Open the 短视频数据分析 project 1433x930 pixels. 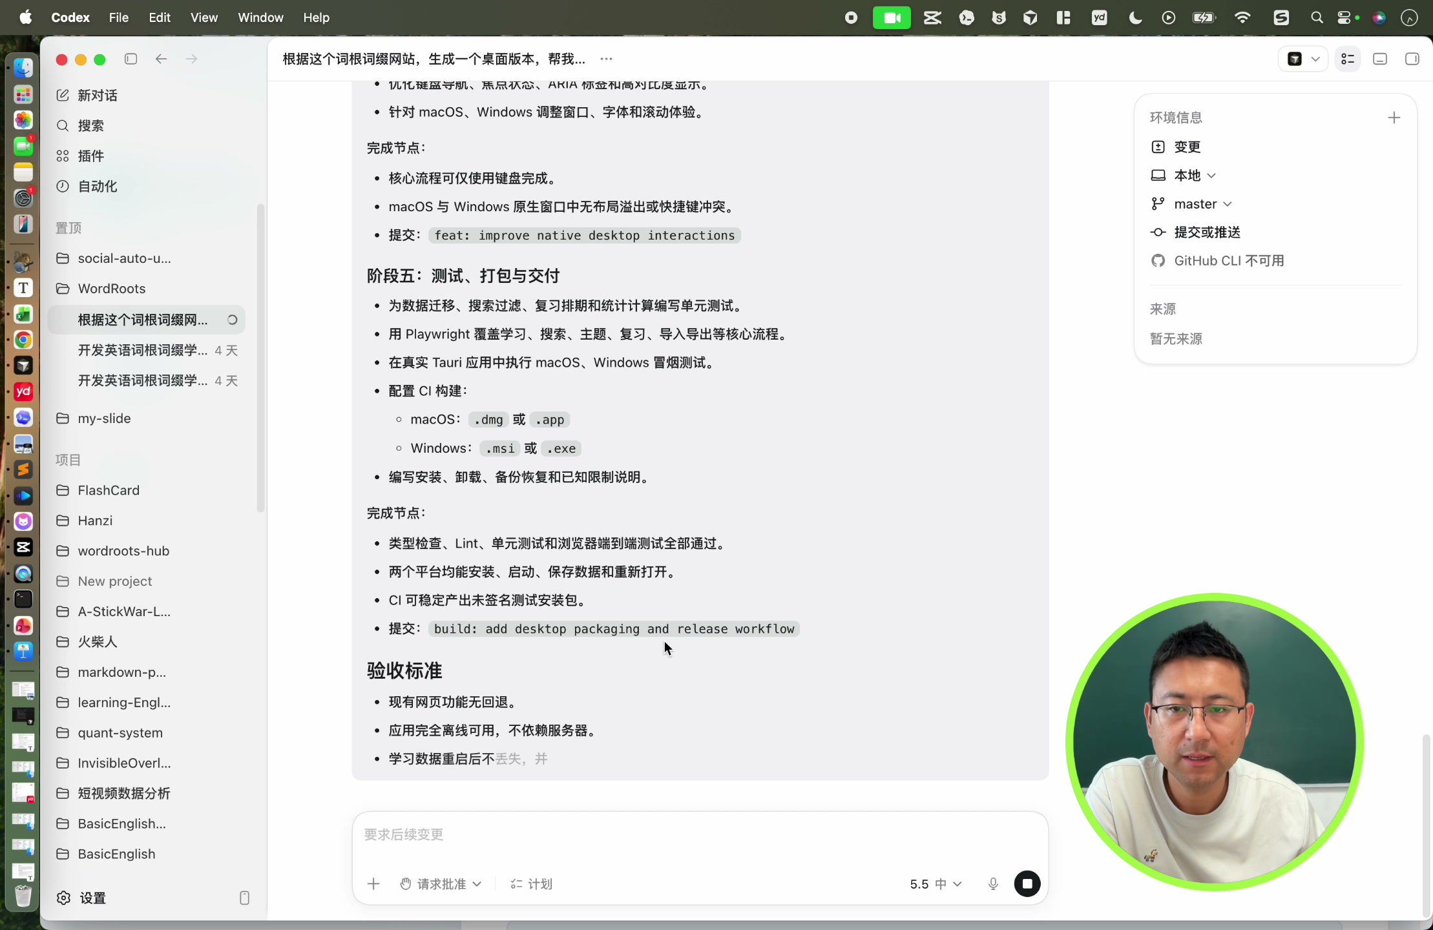[x=147, y=794]
